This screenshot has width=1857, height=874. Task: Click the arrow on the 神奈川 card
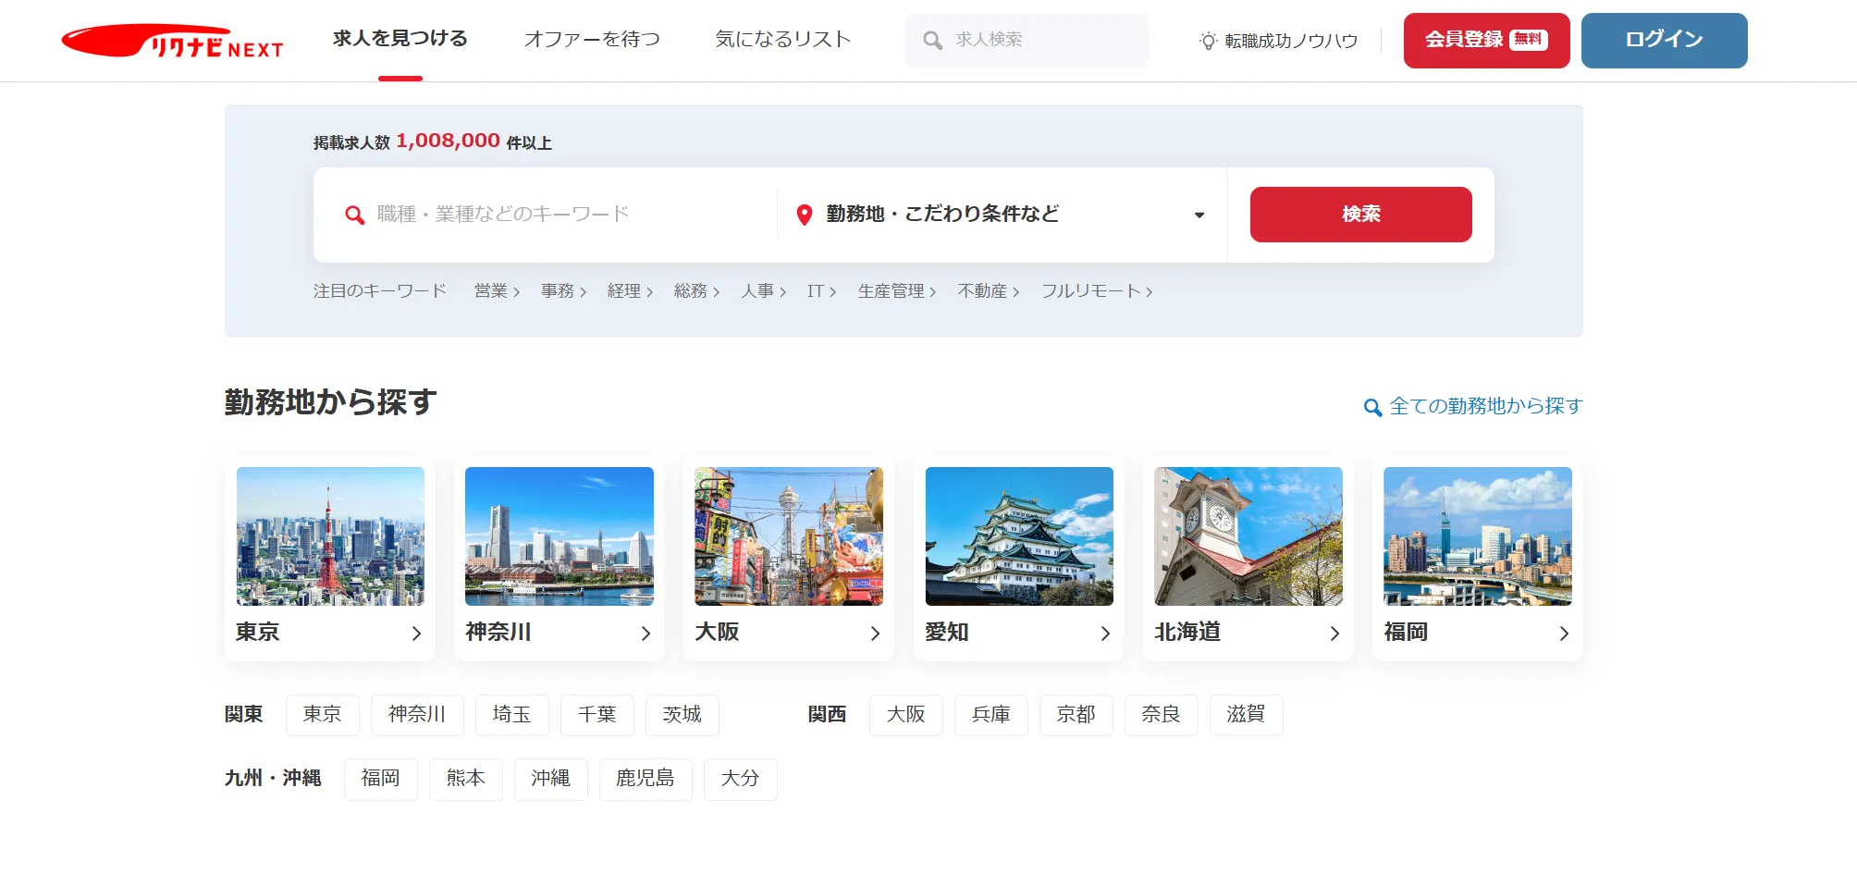tap(646, 634)
